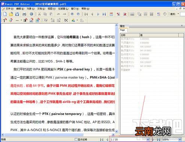Screen dimensions: 185x142
Task: Go to last page via the status bar arrow
Action: coord(159,139)
